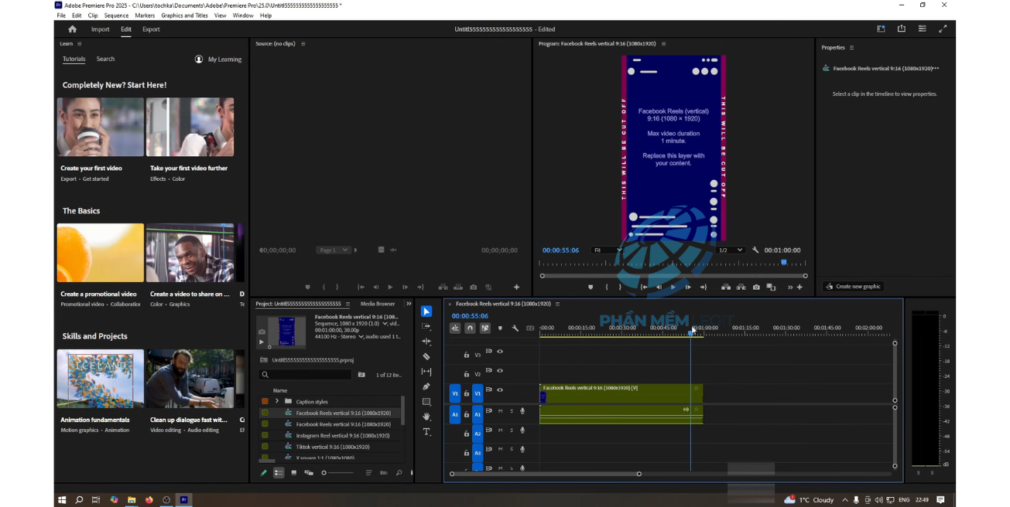Select the Rectangle tool
This screenshot has width=1010, height=507.
coord(426,402)
